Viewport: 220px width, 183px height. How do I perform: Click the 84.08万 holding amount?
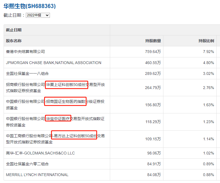154,175
